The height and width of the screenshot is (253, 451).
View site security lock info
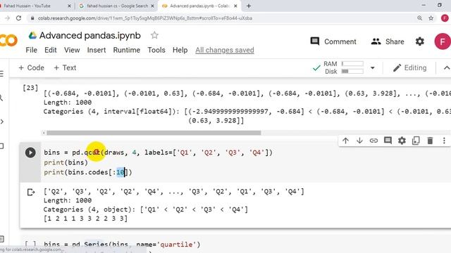(x=32, y=18)
